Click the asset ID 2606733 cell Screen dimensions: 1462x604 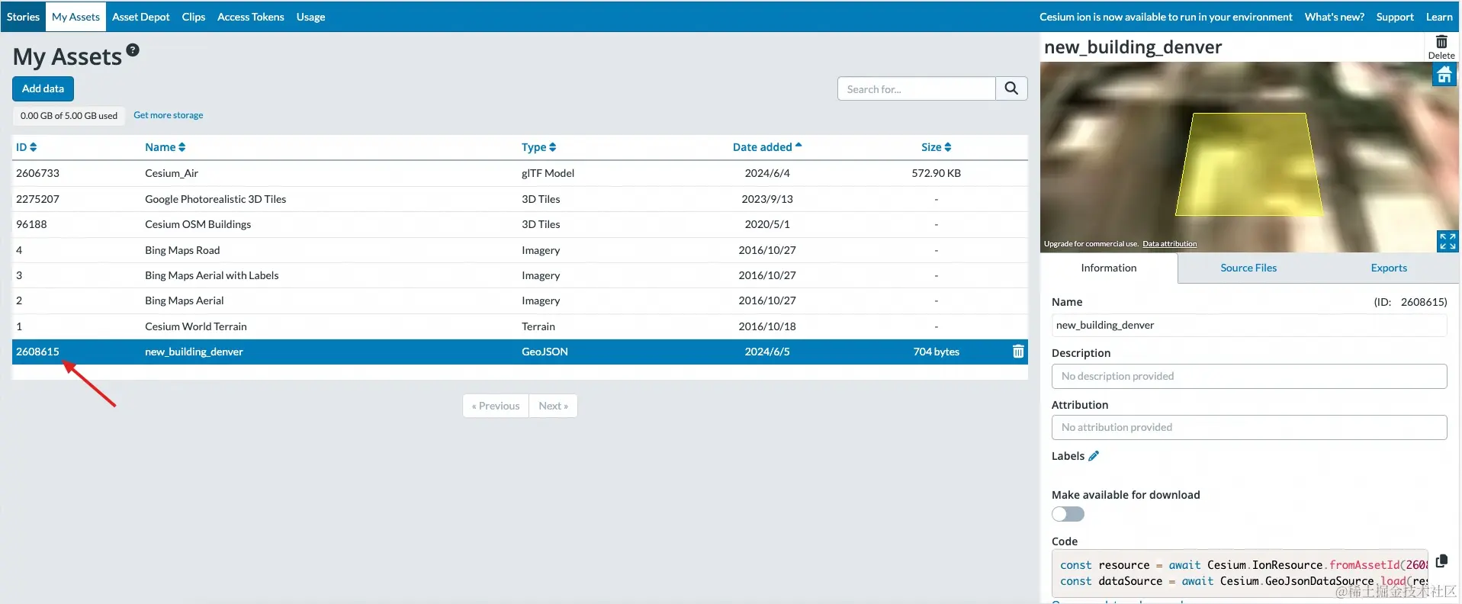(37, 173)
